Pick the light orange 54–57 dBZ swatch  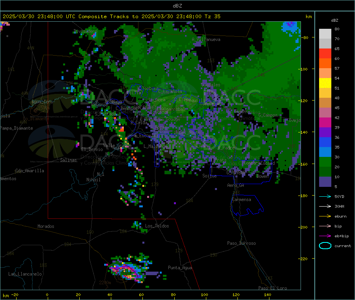(325, 73)
